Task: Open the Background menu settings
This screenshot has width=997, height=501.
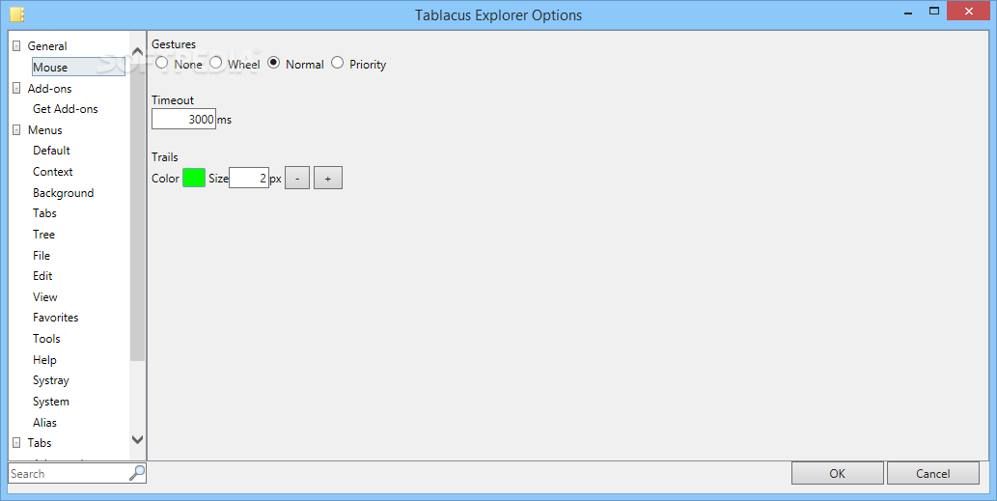Action: 64,193
